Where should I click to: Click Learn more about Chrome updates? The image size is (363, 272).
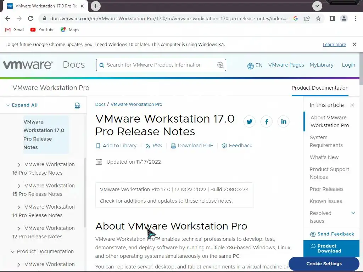tap(334, 44)
